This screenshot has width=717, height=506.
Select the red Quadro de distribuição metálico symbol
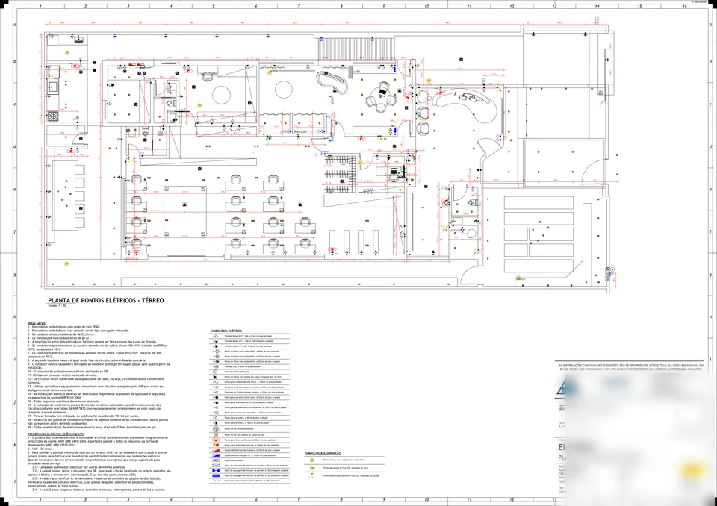coord(215,450)
